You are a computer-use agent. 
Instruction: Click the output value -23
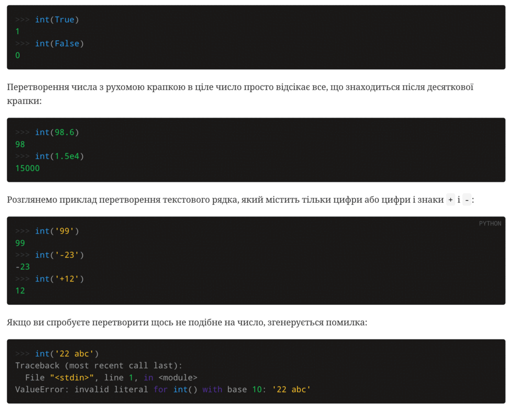coord(23,266)
